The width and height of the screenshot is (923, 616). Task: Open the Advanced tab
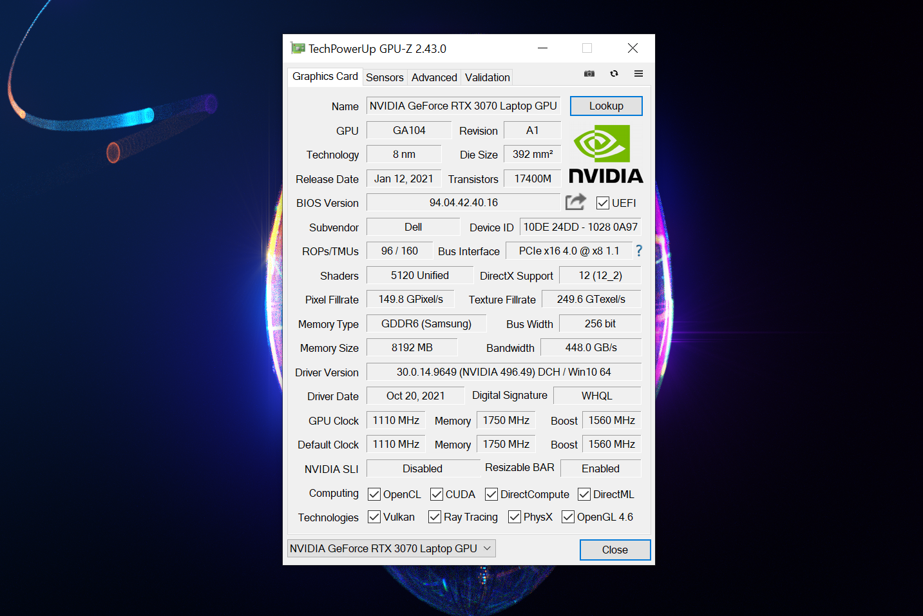[434, 77]
